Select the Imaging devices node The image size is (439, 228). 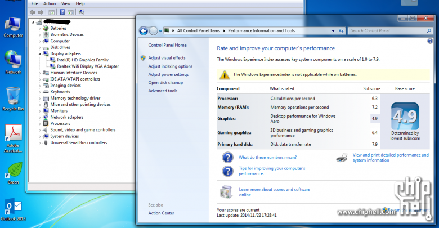pyautogui.click(x=65, y=86)
